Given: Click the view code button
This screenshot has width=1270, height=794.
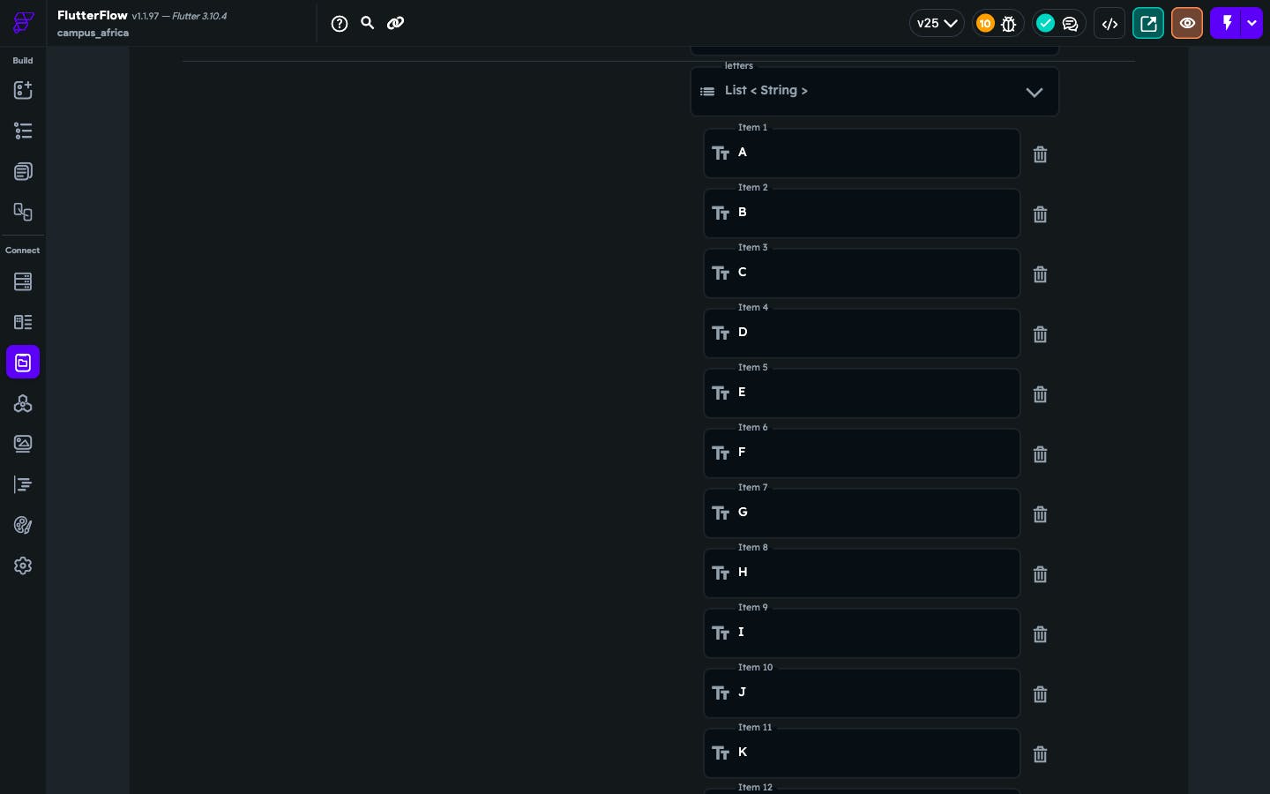Looking at the screenshot, I should tap(1109, 24).
